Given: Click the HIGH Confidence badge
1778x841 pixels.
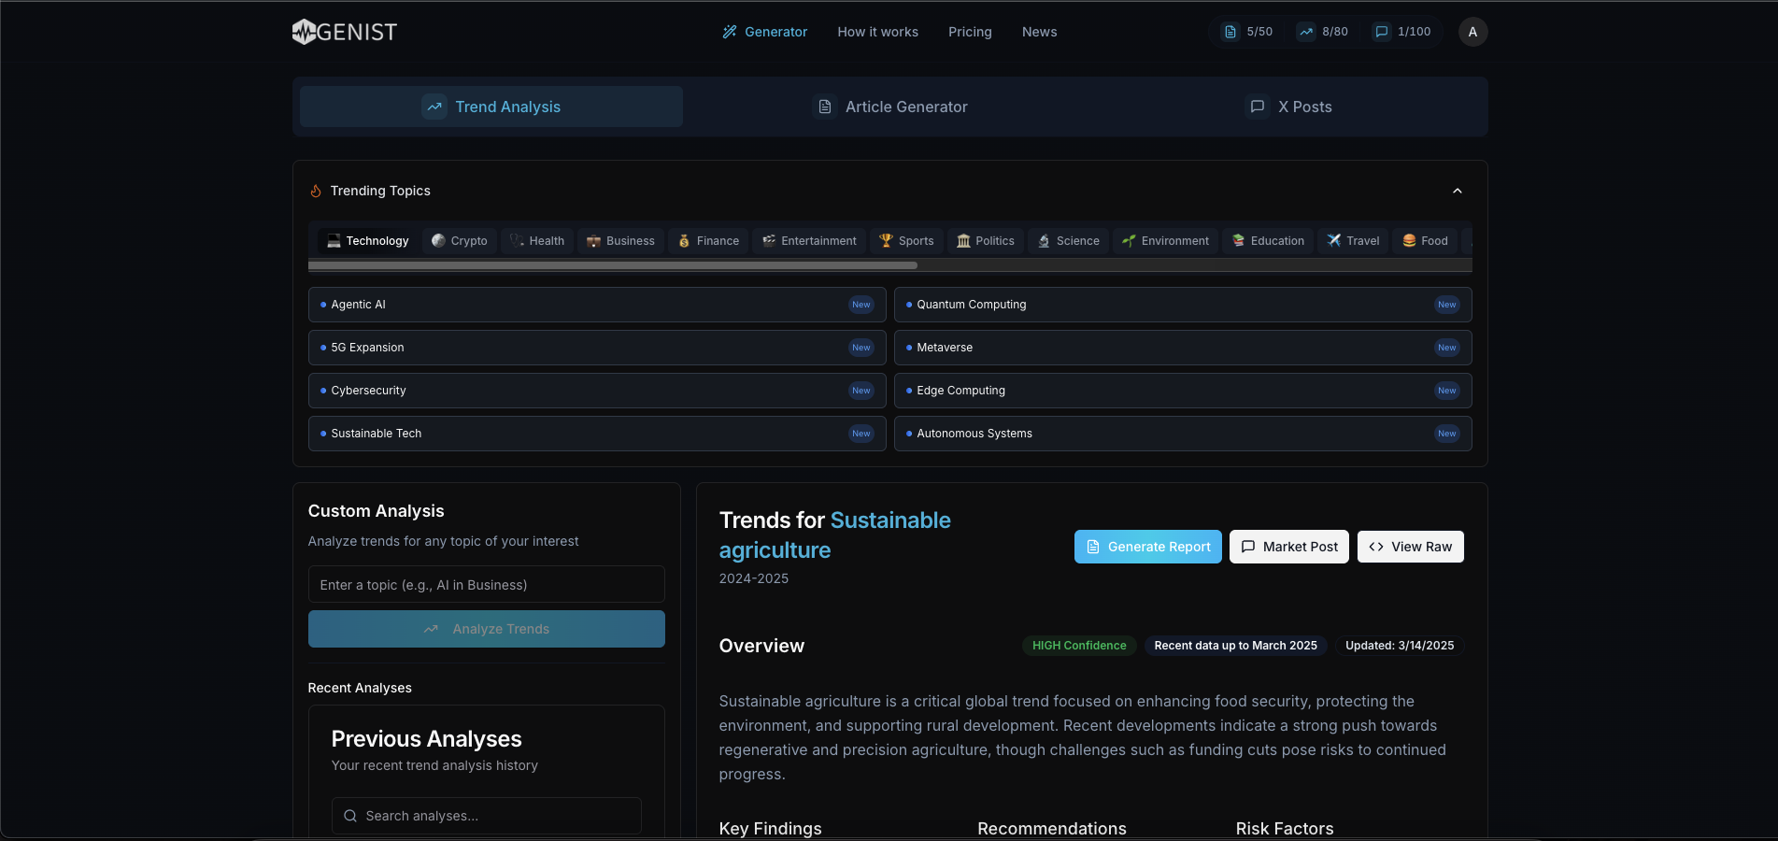Looking at the screenshot, I should (x=1079, y=646).
